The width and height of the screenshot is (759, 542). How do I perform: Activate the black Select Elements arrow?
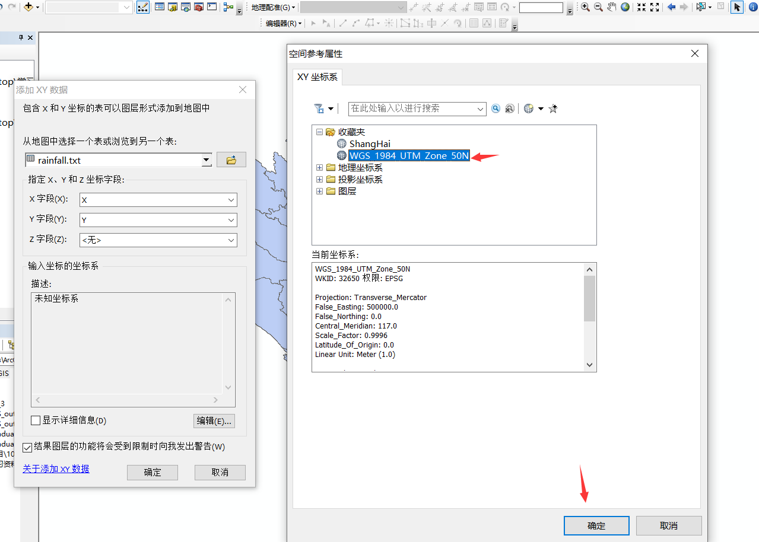pos(737,7)
